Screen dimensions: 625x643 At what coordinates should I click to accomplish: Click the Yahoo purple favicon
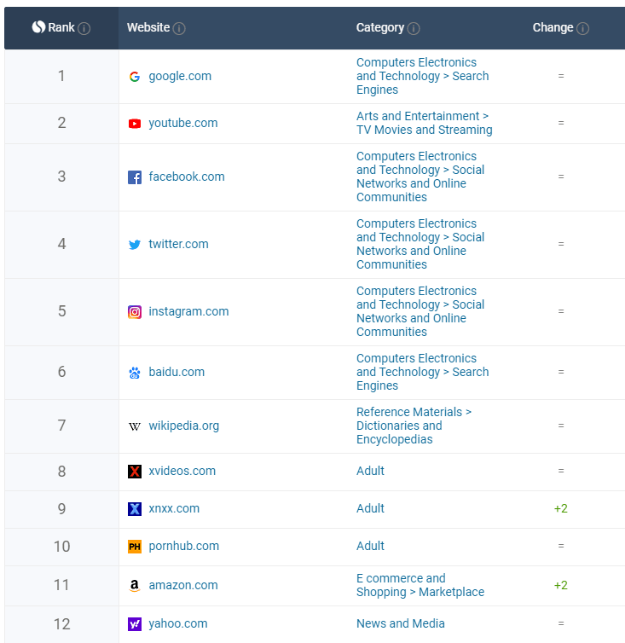tap(135, 624)
